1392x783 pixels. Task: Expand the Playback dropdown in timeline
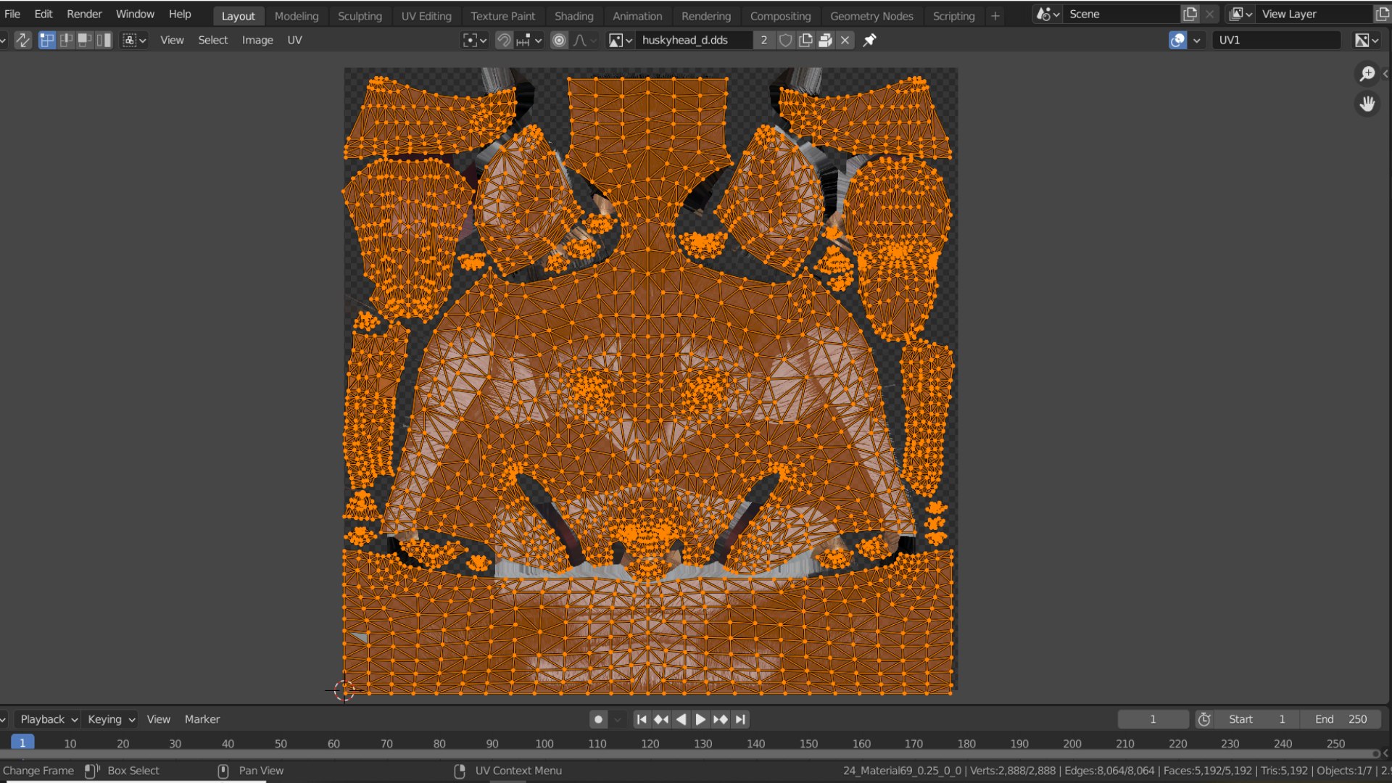click(48, 719)
